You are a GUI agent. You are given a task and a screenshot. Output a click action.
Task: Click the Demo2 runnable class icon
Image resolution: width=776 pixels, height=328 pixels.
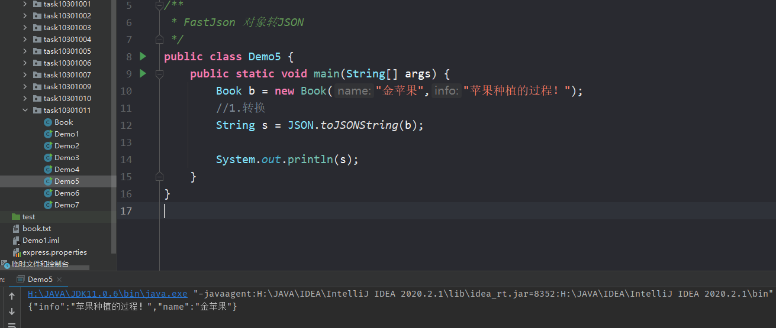[x=49, y=146]
